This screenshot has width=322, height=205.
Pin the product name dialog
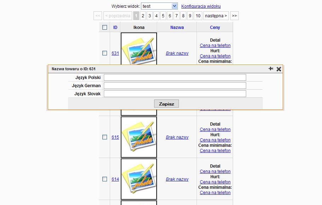271,69
